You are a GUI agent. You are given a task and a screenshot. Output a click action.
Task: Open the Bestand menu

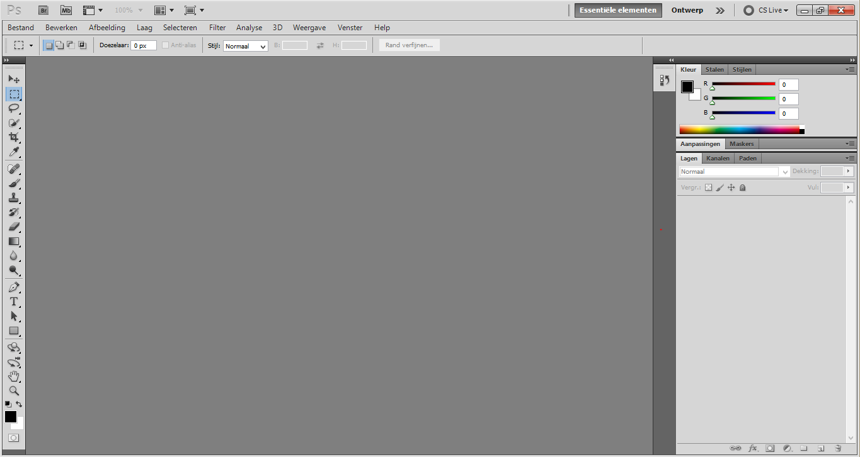pyautogui.click(x=21, y=28)
